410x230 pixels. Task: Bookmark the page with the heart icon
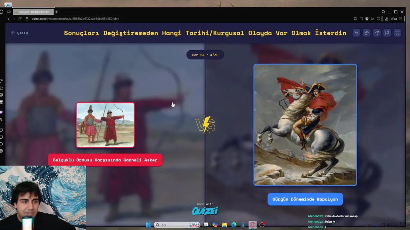[378, 19]
